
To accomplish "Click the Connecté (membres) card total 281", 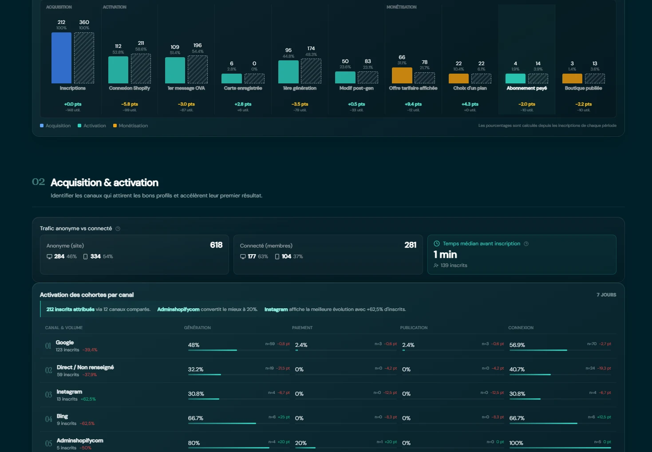I will coord(411,245).
